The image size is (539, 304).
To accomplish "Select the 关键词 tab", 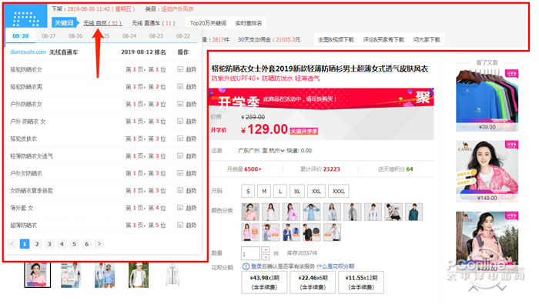I will click(64, 23).
